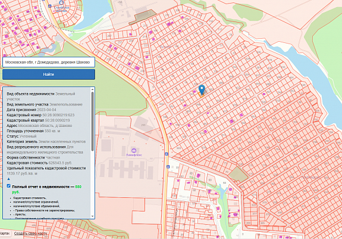Image resolution: width=342 pixels, height=239 pixels.
Task: Open the map link ending in "Картах" at the bottom left
Action: click(x=4, y=233)
